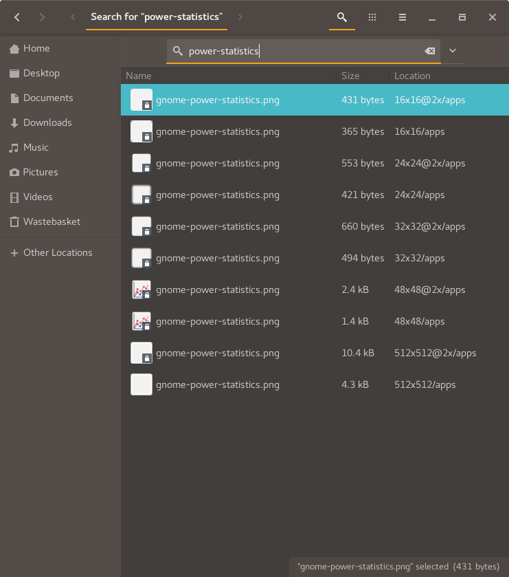509x577 pixels.
Task: Select the file name sized 494 bytes
Action: pos(218,259)
